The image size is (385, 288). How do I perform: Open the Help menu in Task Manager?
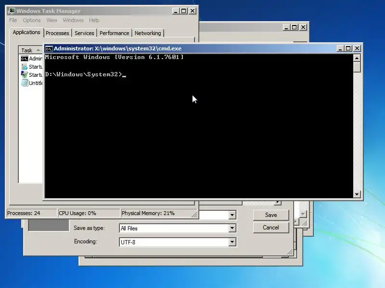[x=94, y=20]
